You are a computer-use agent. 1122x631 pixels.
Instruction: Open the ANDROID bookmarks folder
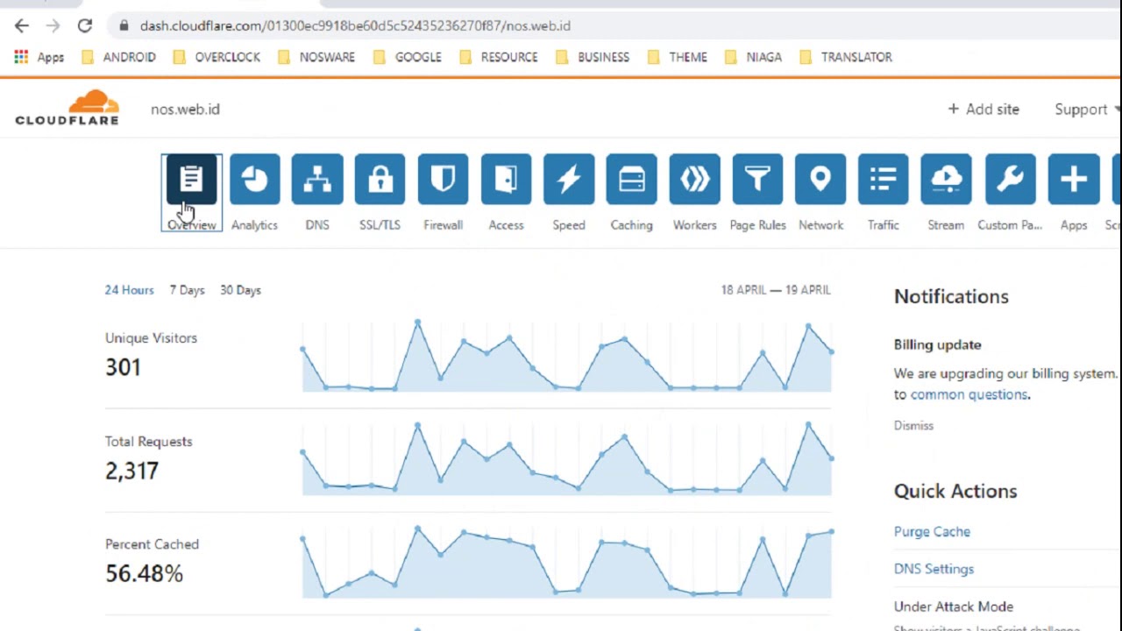point(118,57)
